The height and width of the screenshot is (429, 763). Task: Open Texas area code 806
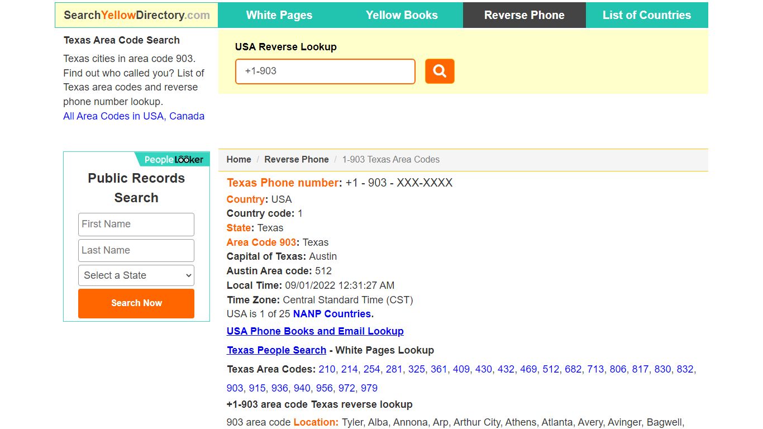[x=617, y=369]
